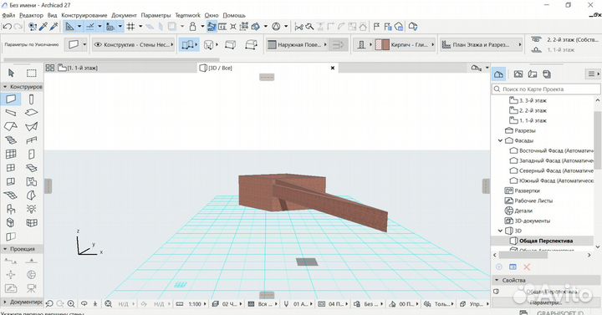Toggle the grid snap hash icon

[x=131, y=27]
